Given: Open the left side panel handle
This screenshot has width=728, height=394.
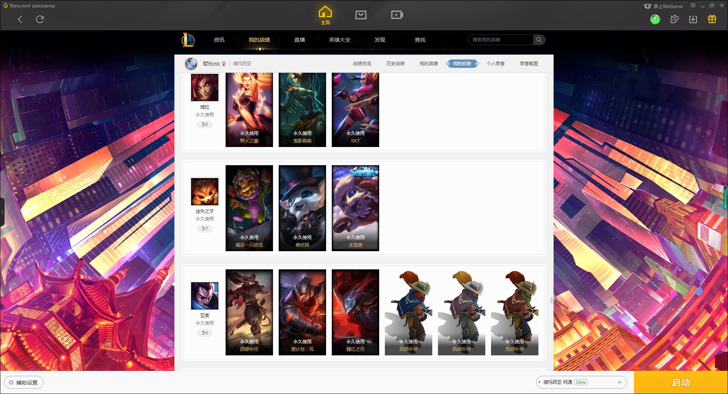Looking at the screenshot, I should (x=2, y=212).
